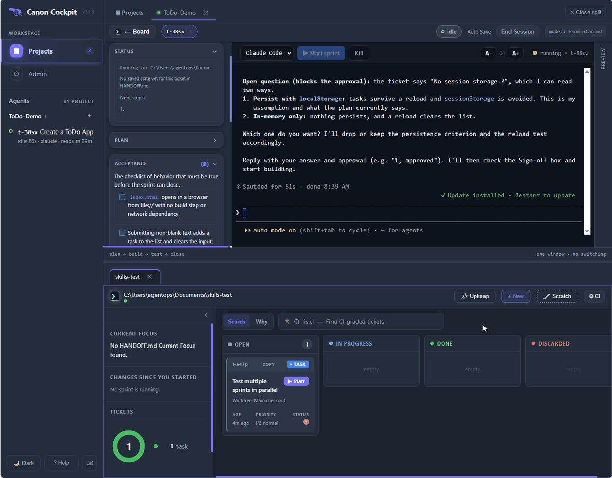This screenshot has width=612, height=478.
Task: Collapse the ACCEPTANCE panel chevron
Action: 215,164
